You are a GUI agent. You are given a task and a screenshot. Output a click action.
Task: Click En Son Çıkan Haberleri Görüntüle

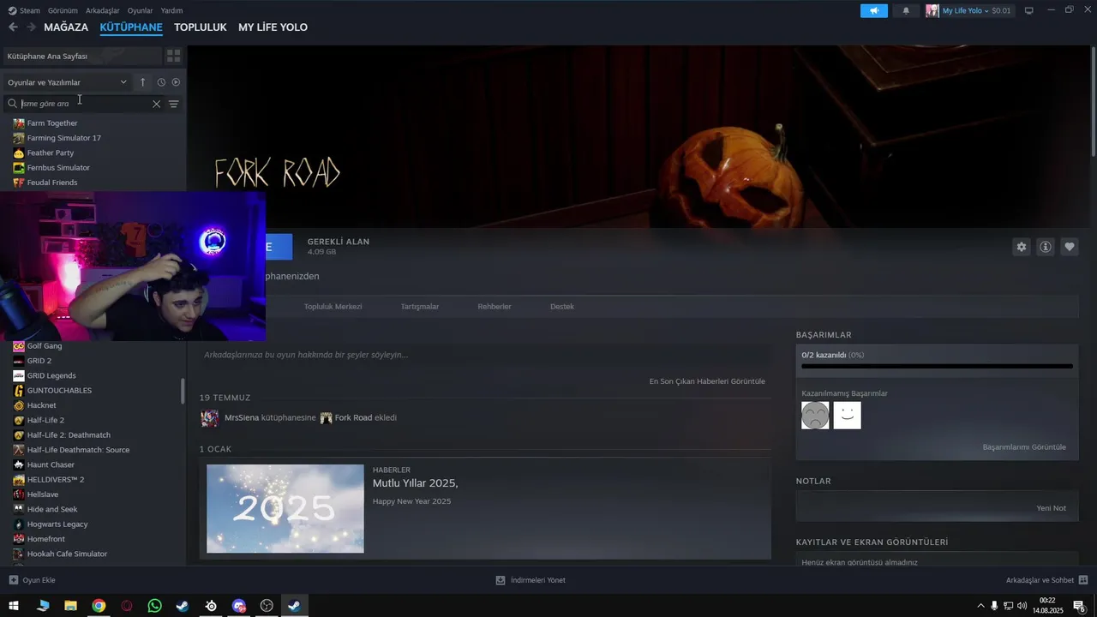707,381
